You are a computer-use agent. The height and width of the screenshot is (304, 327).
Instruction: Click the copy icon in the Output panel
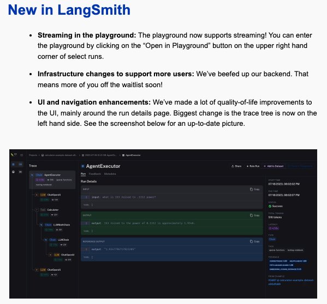(251, 215)
